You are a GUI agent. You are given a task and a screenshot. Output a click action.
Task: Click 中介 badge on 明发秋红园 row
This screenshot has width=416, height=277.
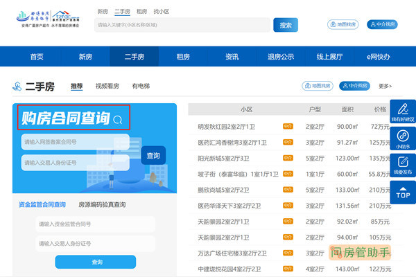point(288,127)
